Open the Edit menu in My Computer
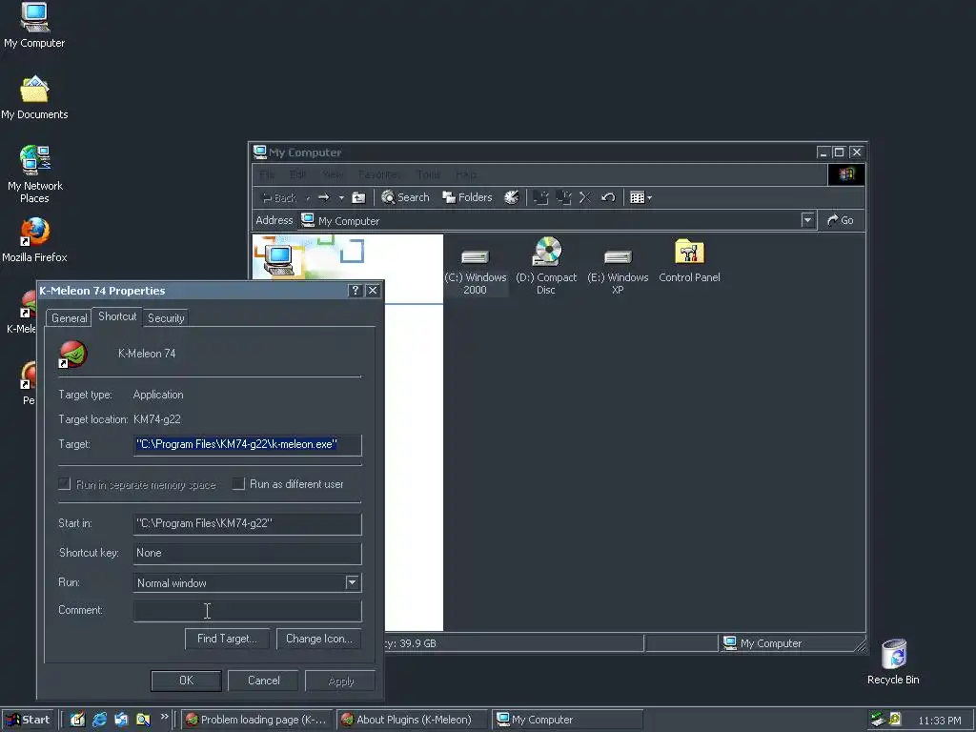The width and height of the screenshot is (976, 732). point(297,174)
